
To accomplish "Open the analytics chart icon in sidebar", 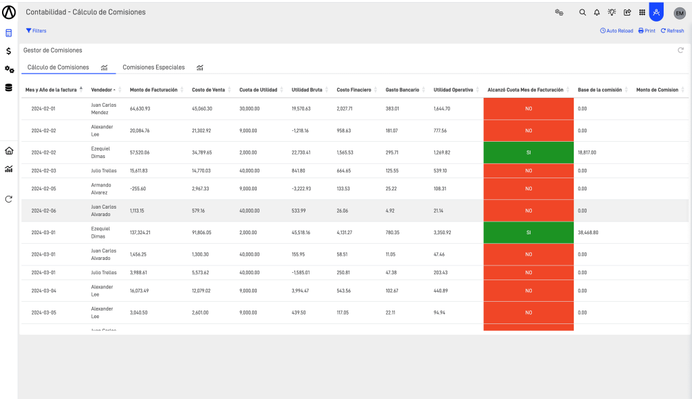I will point(9,169).
